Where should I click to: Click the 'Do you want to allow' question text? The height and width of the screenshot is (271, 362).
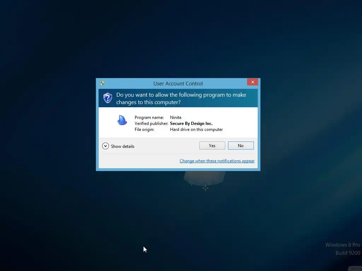tap(181, 98)
